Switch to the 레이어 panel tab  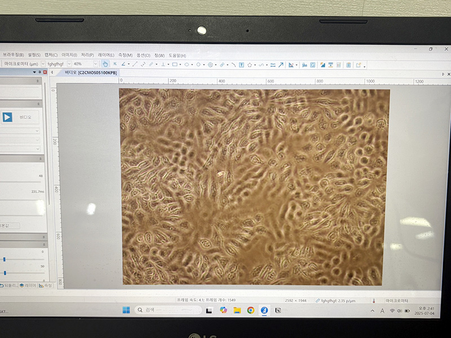pos(27,286)
